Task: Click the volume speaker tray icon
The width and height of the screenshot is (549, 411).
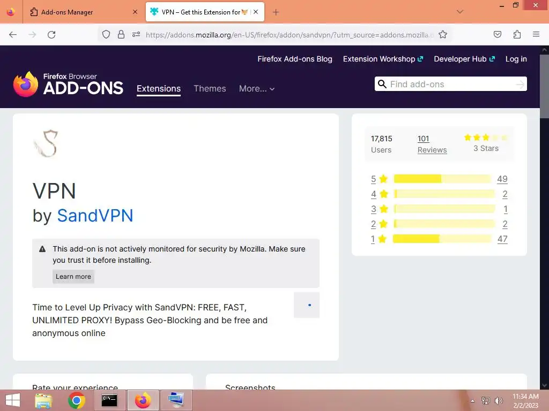Action: tap(499, 401)
